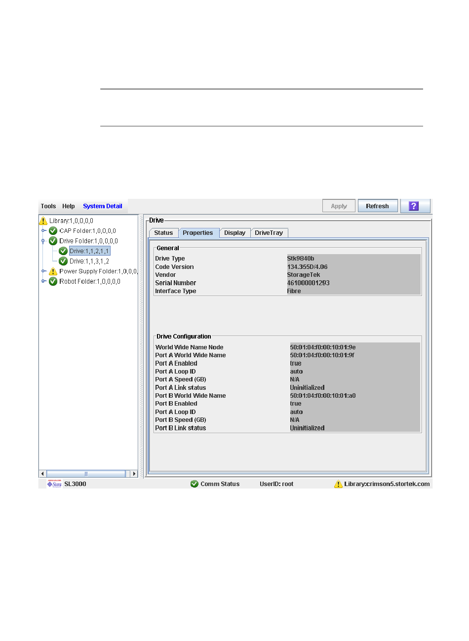Click the tree horizontal scrollbar thumb
The image size is (469, 641).
pyautogui.click(x=86, y=474)
